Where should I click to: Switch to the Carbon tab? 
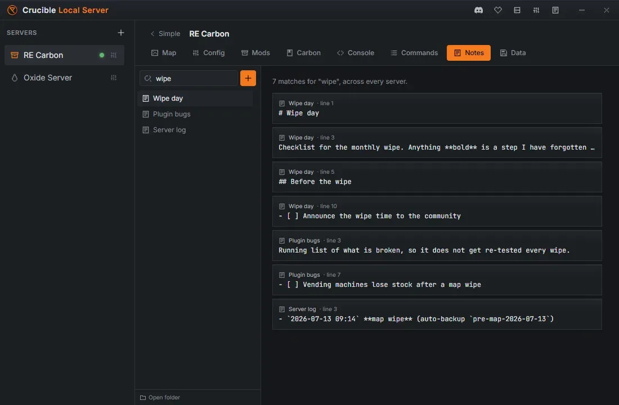tap(303, 53)
